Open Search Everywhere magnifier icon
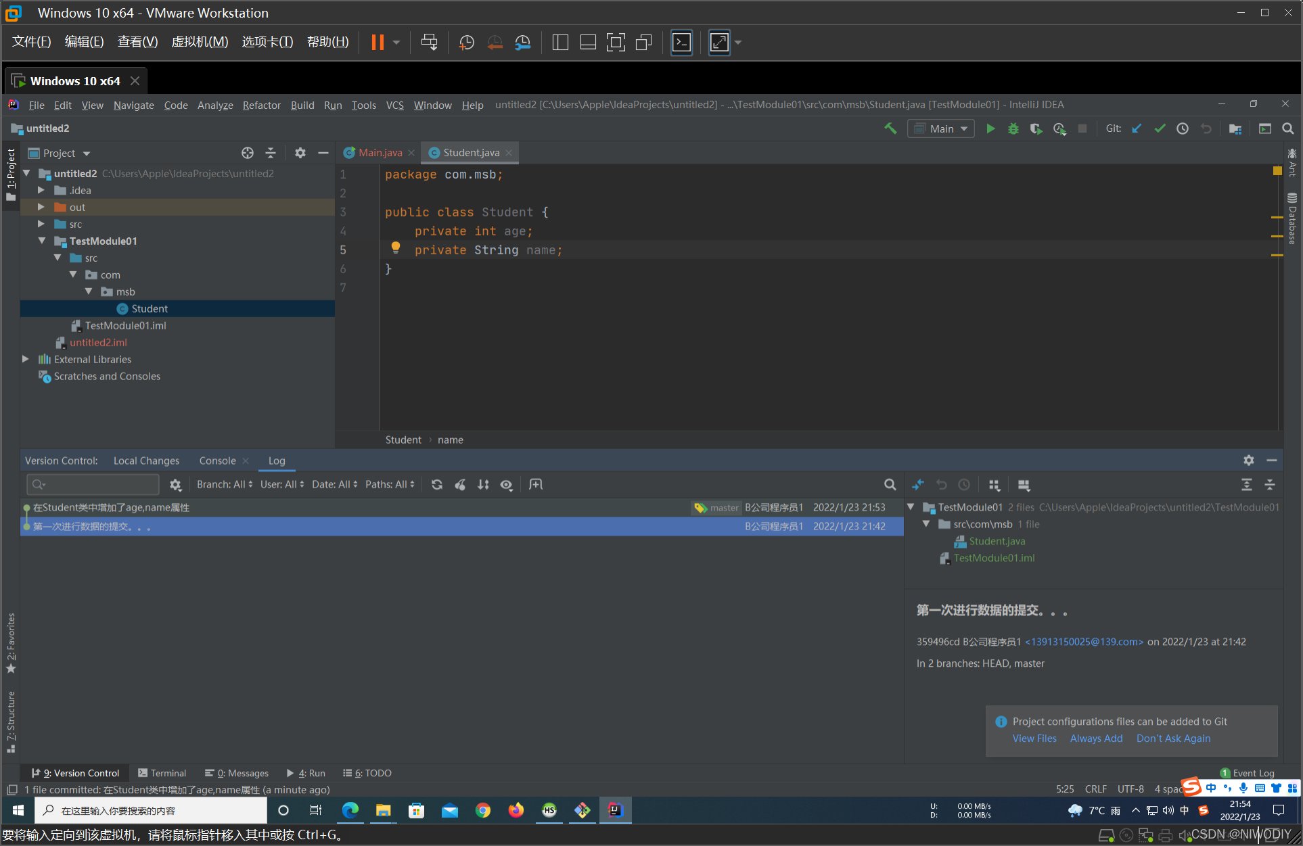The height and width of the screenshot is (846, 1303). pyautogui.click(x=1288, y=128)
